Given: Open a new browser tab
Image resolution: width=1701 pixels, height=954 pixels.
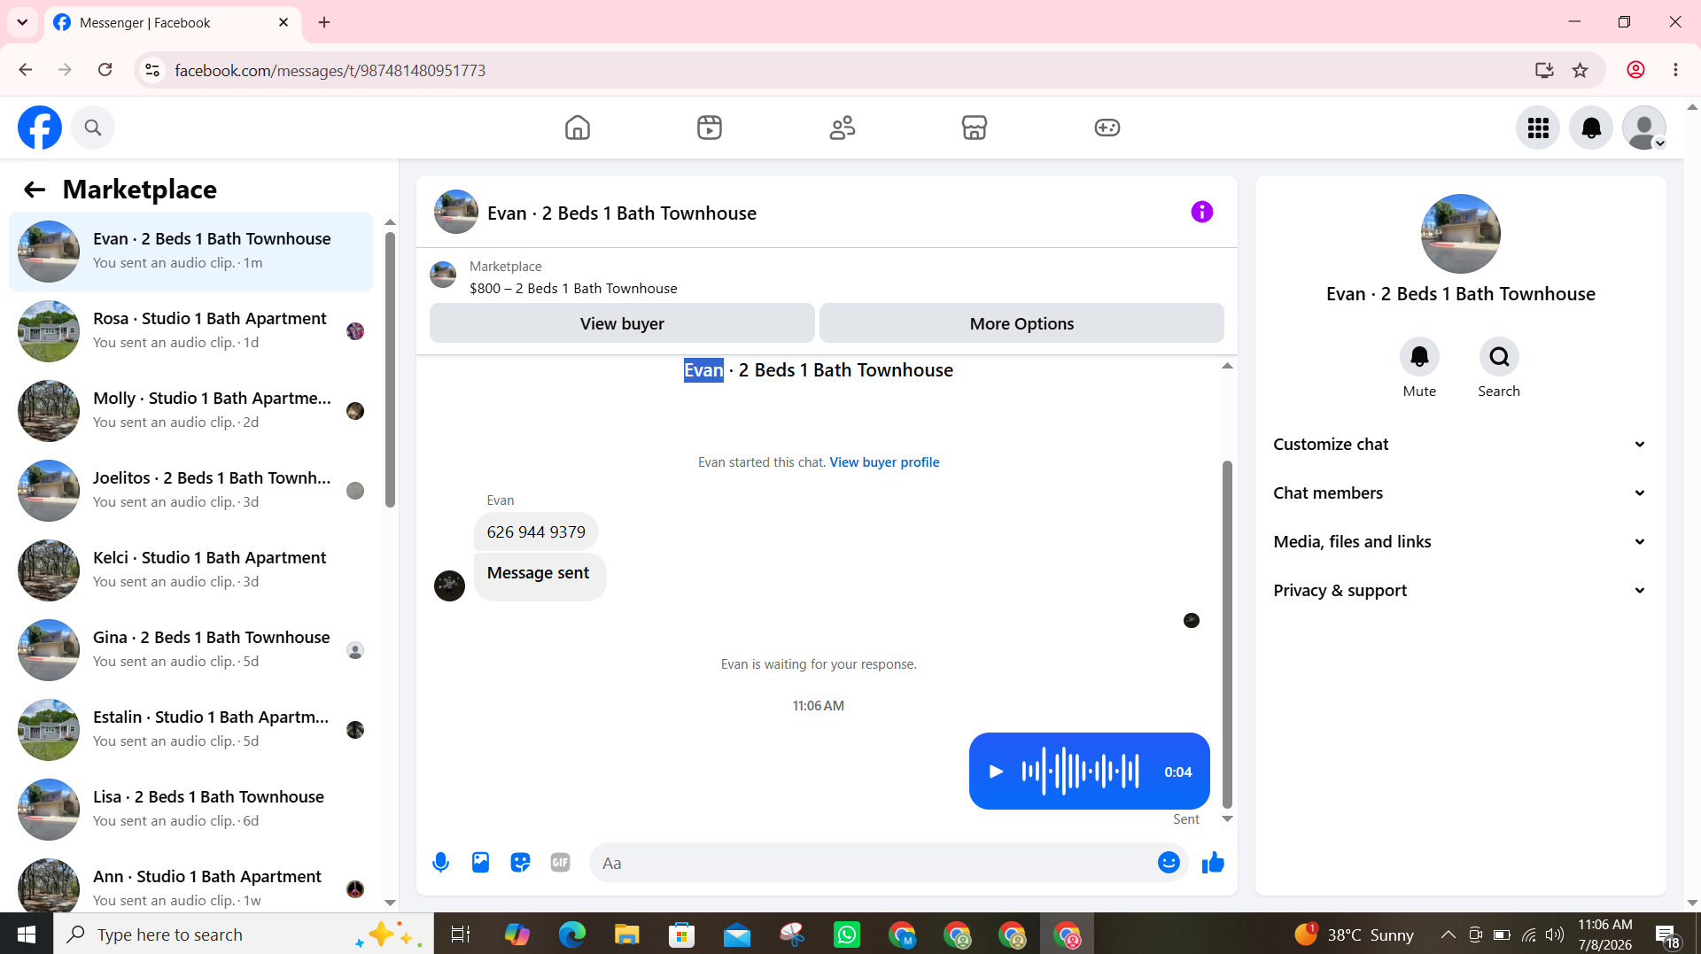Looking at the screenshot, I should pyautogui.click(x=324, y=22).
